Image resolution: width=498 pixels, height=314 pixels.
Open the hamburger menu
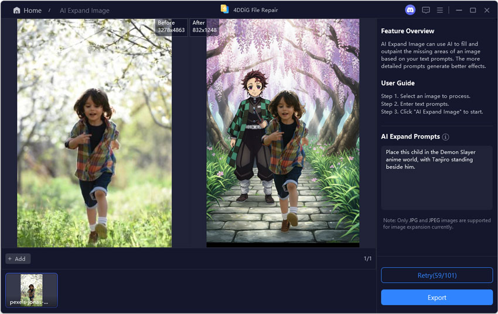[x=440, y=10]
